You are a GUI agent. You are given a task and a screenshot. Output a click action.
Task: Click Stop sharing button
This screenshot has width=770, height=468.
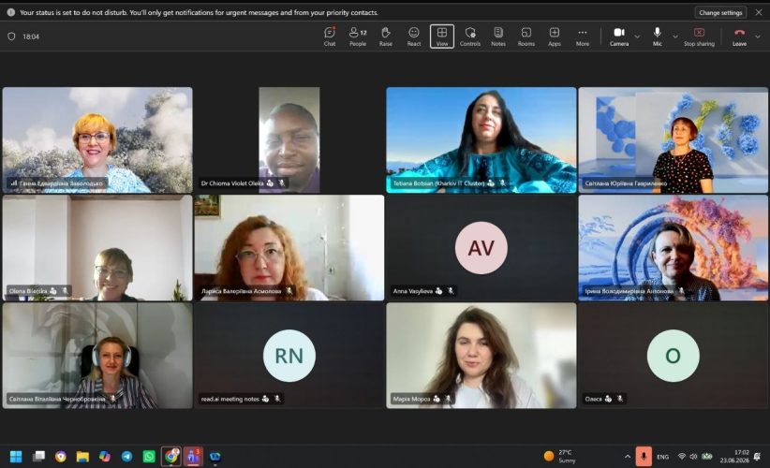pyautogui.click(x=699, y=37)
